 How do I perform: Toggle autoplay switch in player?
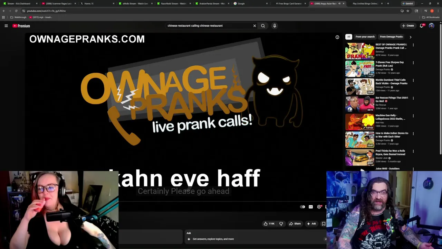(x=302, y=207)
